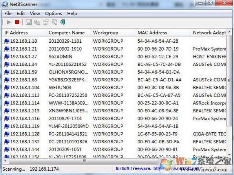Image resolution: width=234 pixels, height=175 pixels.
Task: Select computer icon for 192.168.1.27
Action: click(7, 56)
